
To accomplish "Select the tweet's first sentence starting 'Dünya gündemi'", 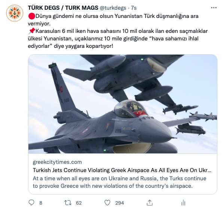I will pyautogui.click(x=113, y=20).
